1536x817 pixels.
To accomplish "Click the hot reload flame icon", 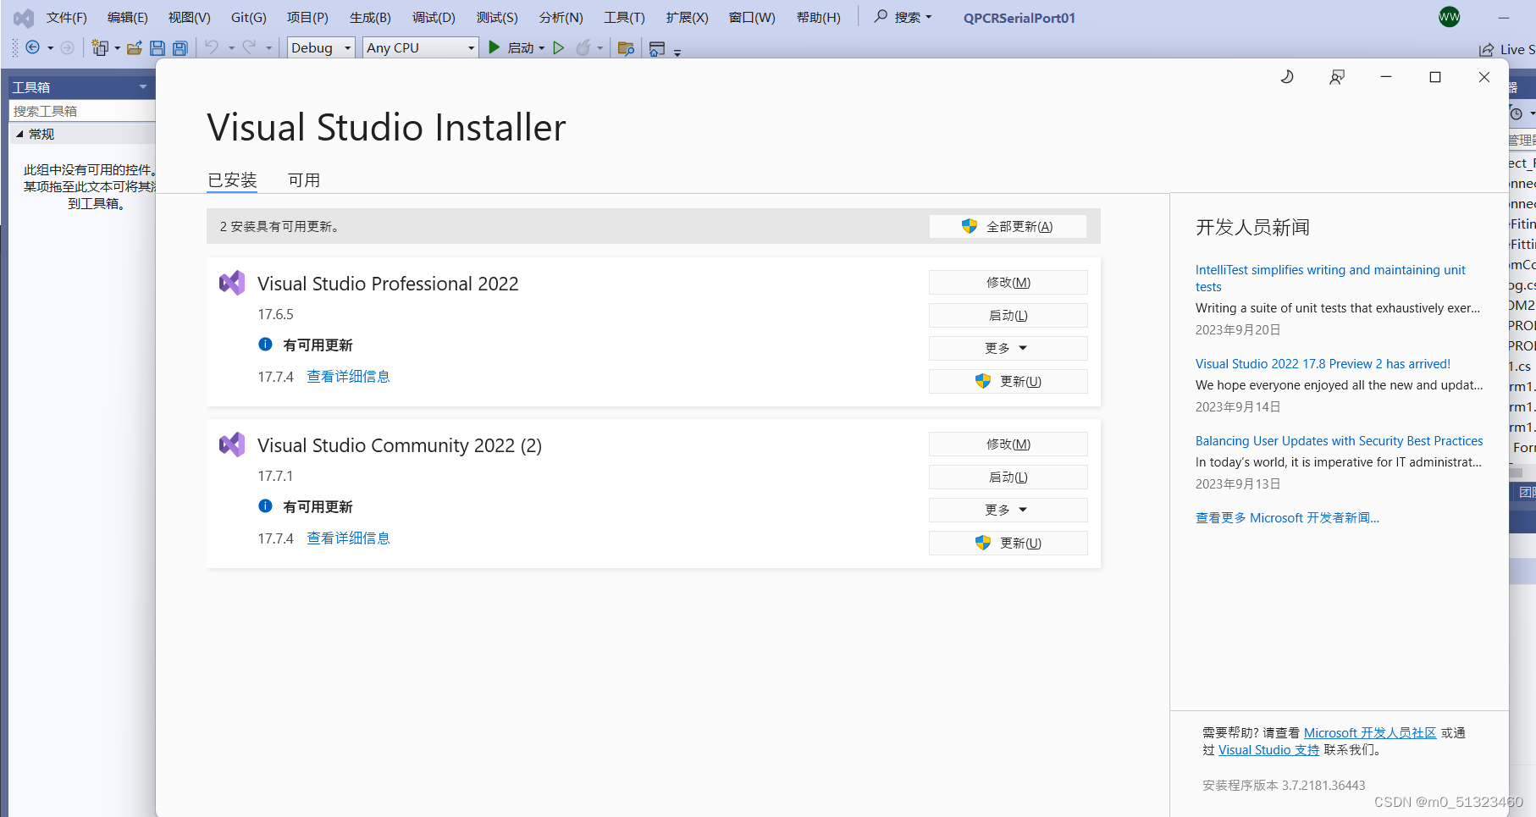I will pos(583,47).
